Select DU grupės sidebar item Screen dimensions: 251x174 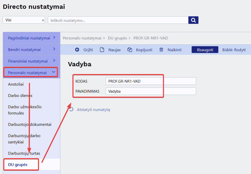(x=18, y=165)
